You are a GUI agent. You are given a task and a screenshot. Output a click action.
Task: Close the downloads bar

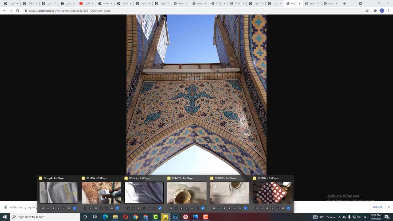click(389, 207)
